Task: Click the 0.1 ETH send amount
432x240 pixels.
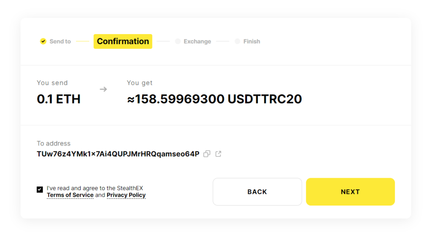Action: pos(59,99)
